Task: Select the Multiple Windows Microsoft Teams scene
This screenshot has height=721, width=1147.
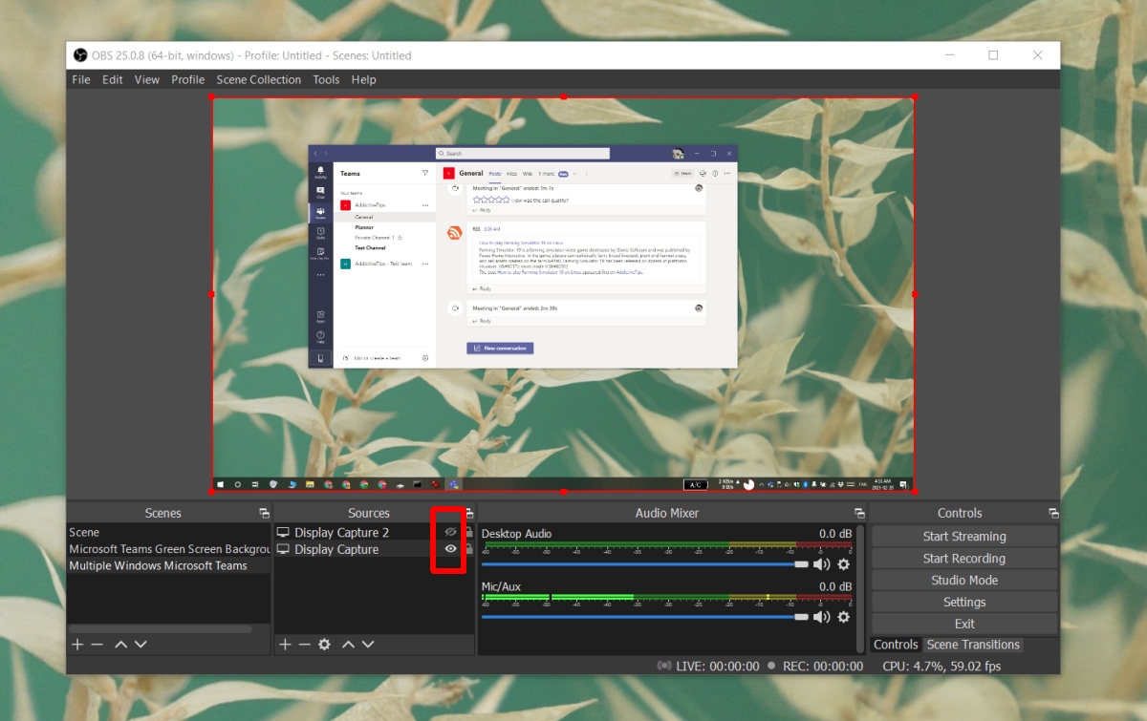Action: (x=159, y=564)
